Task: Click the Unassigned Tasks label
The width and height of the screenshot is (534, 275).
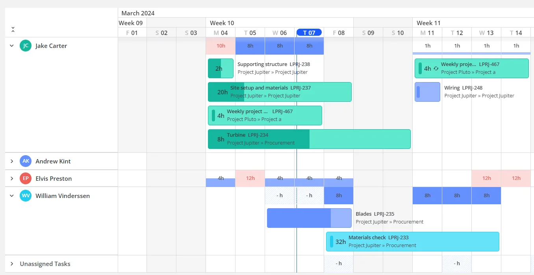Action: point(45,264)
